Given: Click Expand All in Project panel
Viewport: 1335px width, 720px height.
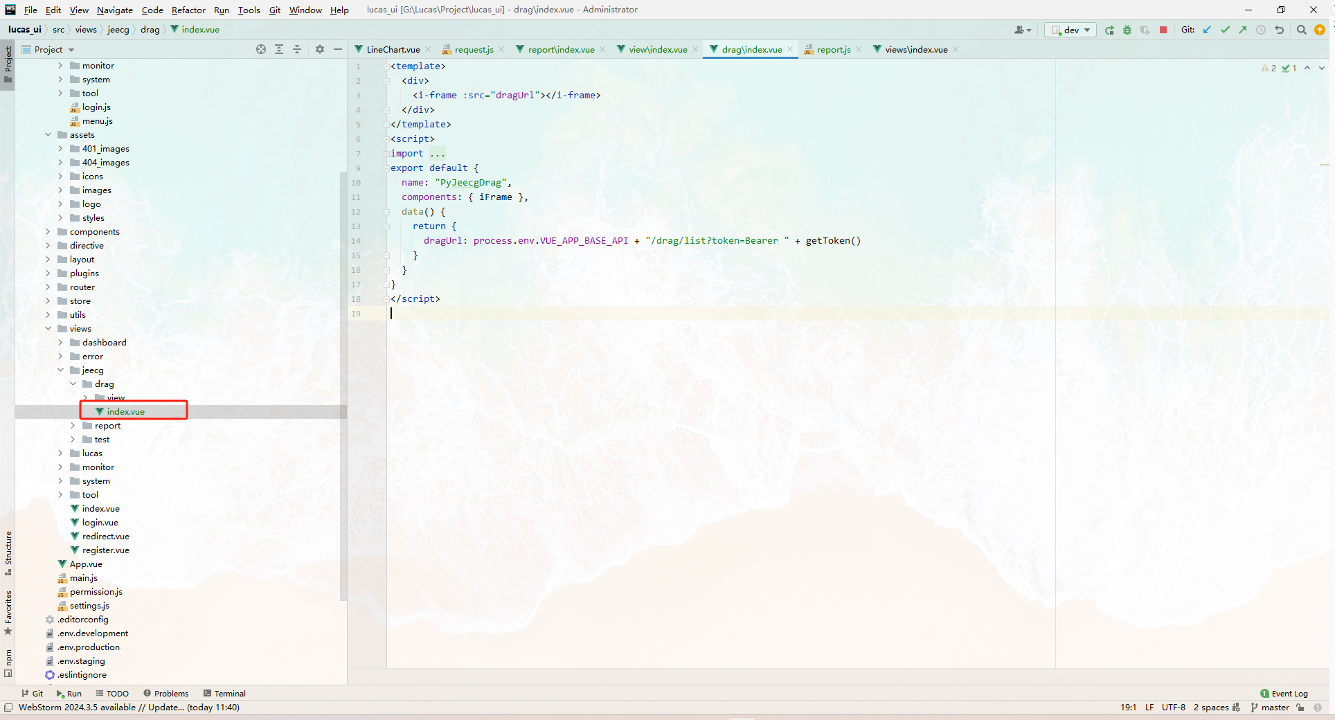Looking at the screenshot, I should pos(279,49).
